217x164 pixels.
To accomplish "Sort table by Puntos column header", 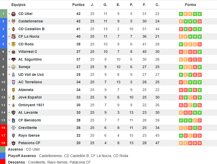I will 78,5.
